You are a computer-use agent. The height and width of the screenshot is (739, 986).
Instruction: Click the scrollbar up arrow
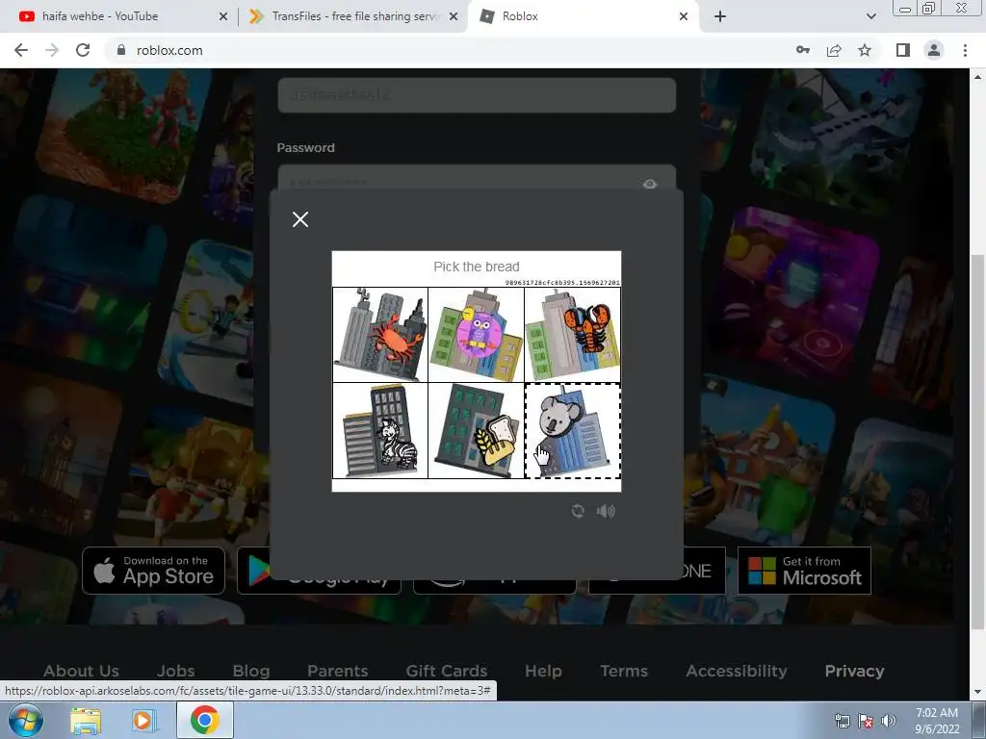(x=978, y=77)
